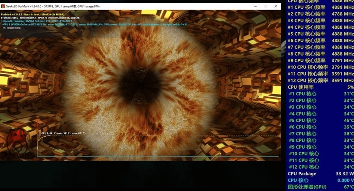
Task: Select the '#11 CPU 核心频率' 3591 MHz row
Action: tap(321, 74)
